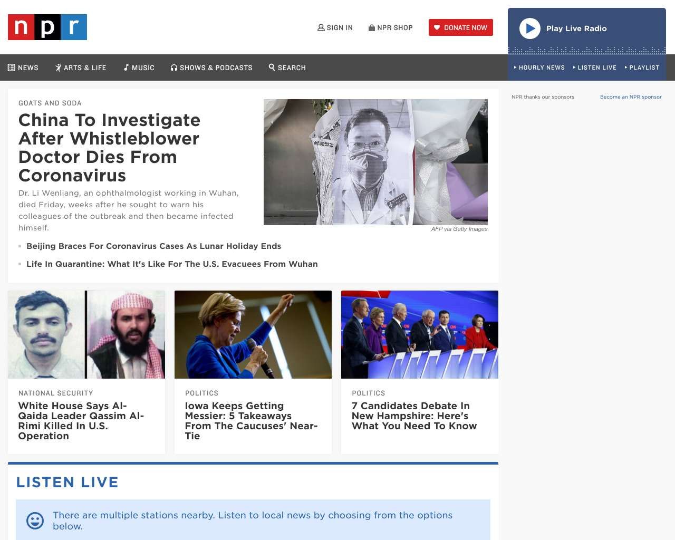The width and height of the screenshot is (675, 540).
Task: Open the Arts & Life menu
Action: [x=81, y=67]
